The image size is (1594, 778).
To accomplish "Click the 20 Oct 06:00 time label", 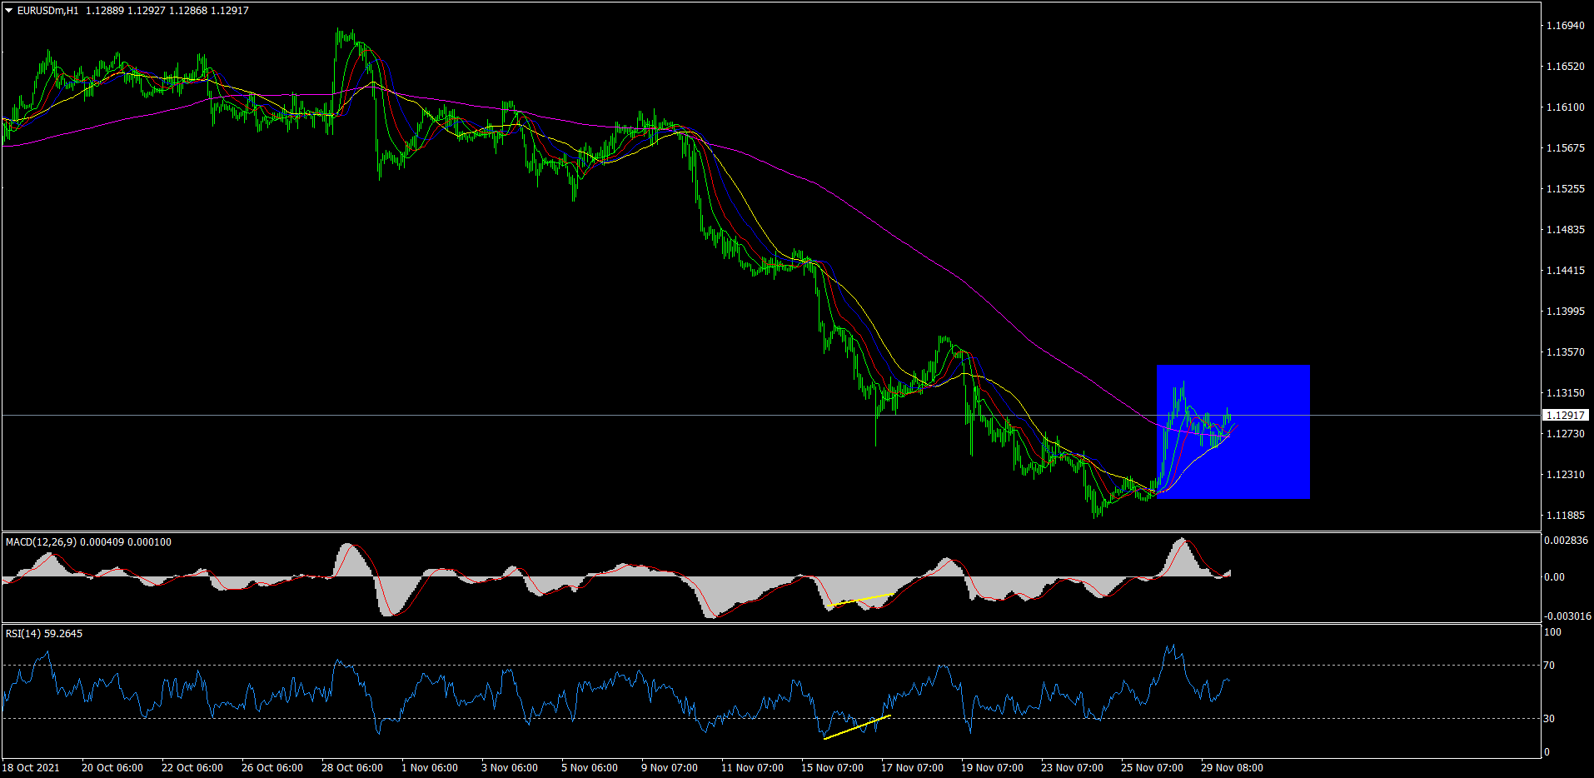I will pyautogui.click(x=112, y=768).
